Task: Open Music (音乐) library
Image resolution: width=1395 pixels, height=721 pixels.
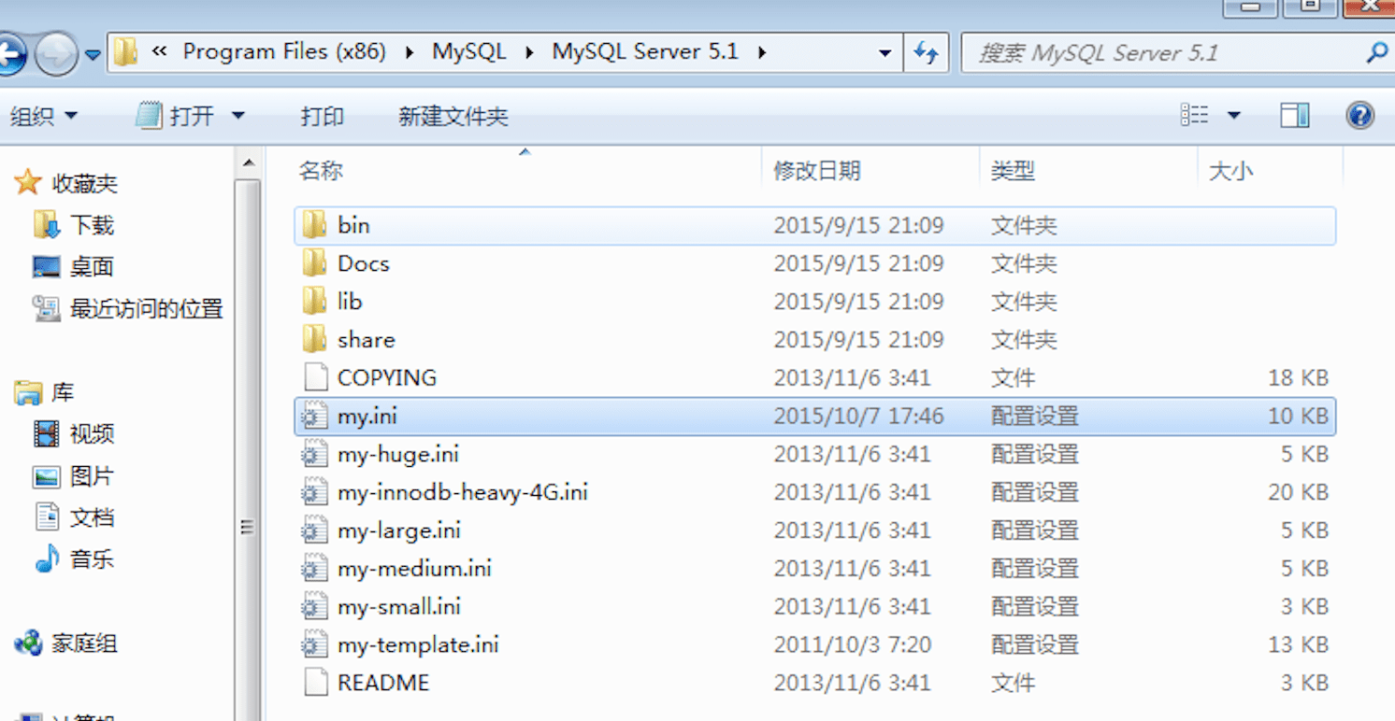Action: coord(74,559)
